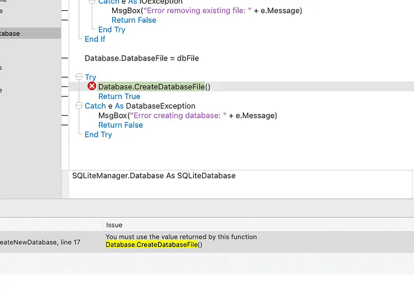Click the red error icon beside CreateDatabaseFile
Viewport: 414px width, 291px height.
[x=92, y=86]
